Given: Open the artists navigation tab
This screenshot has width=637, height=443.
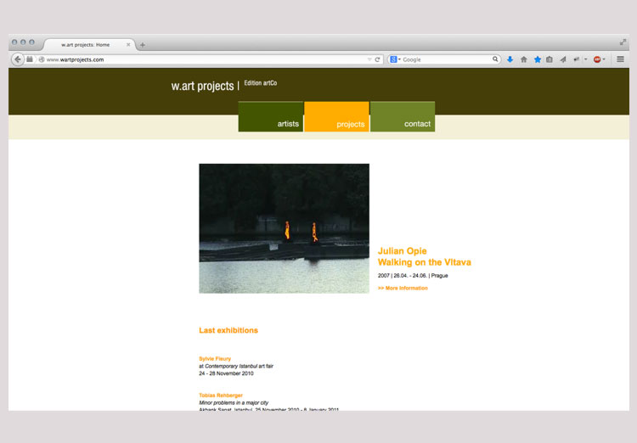Looking at the screenshot, I should click(x=271, y=116).
